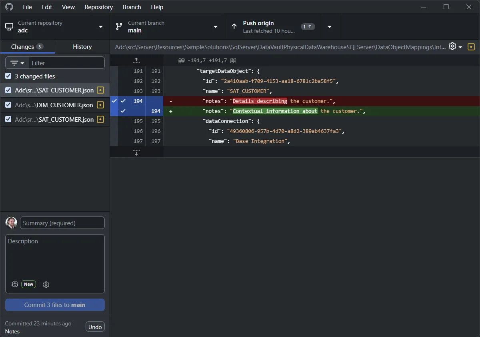Open diff settings gear dropdown
480x337 pixels.
[455, 46]
